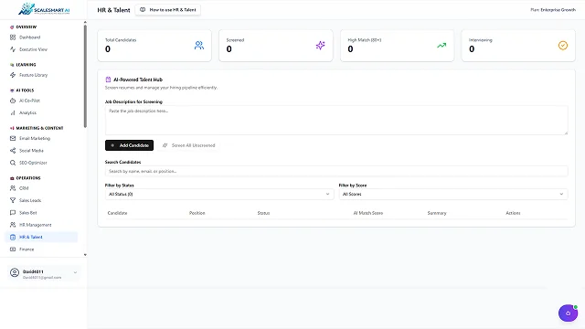Click the sidebar vertical scrollbar
This screenshot has width=585, height=329.
point(85,77)
